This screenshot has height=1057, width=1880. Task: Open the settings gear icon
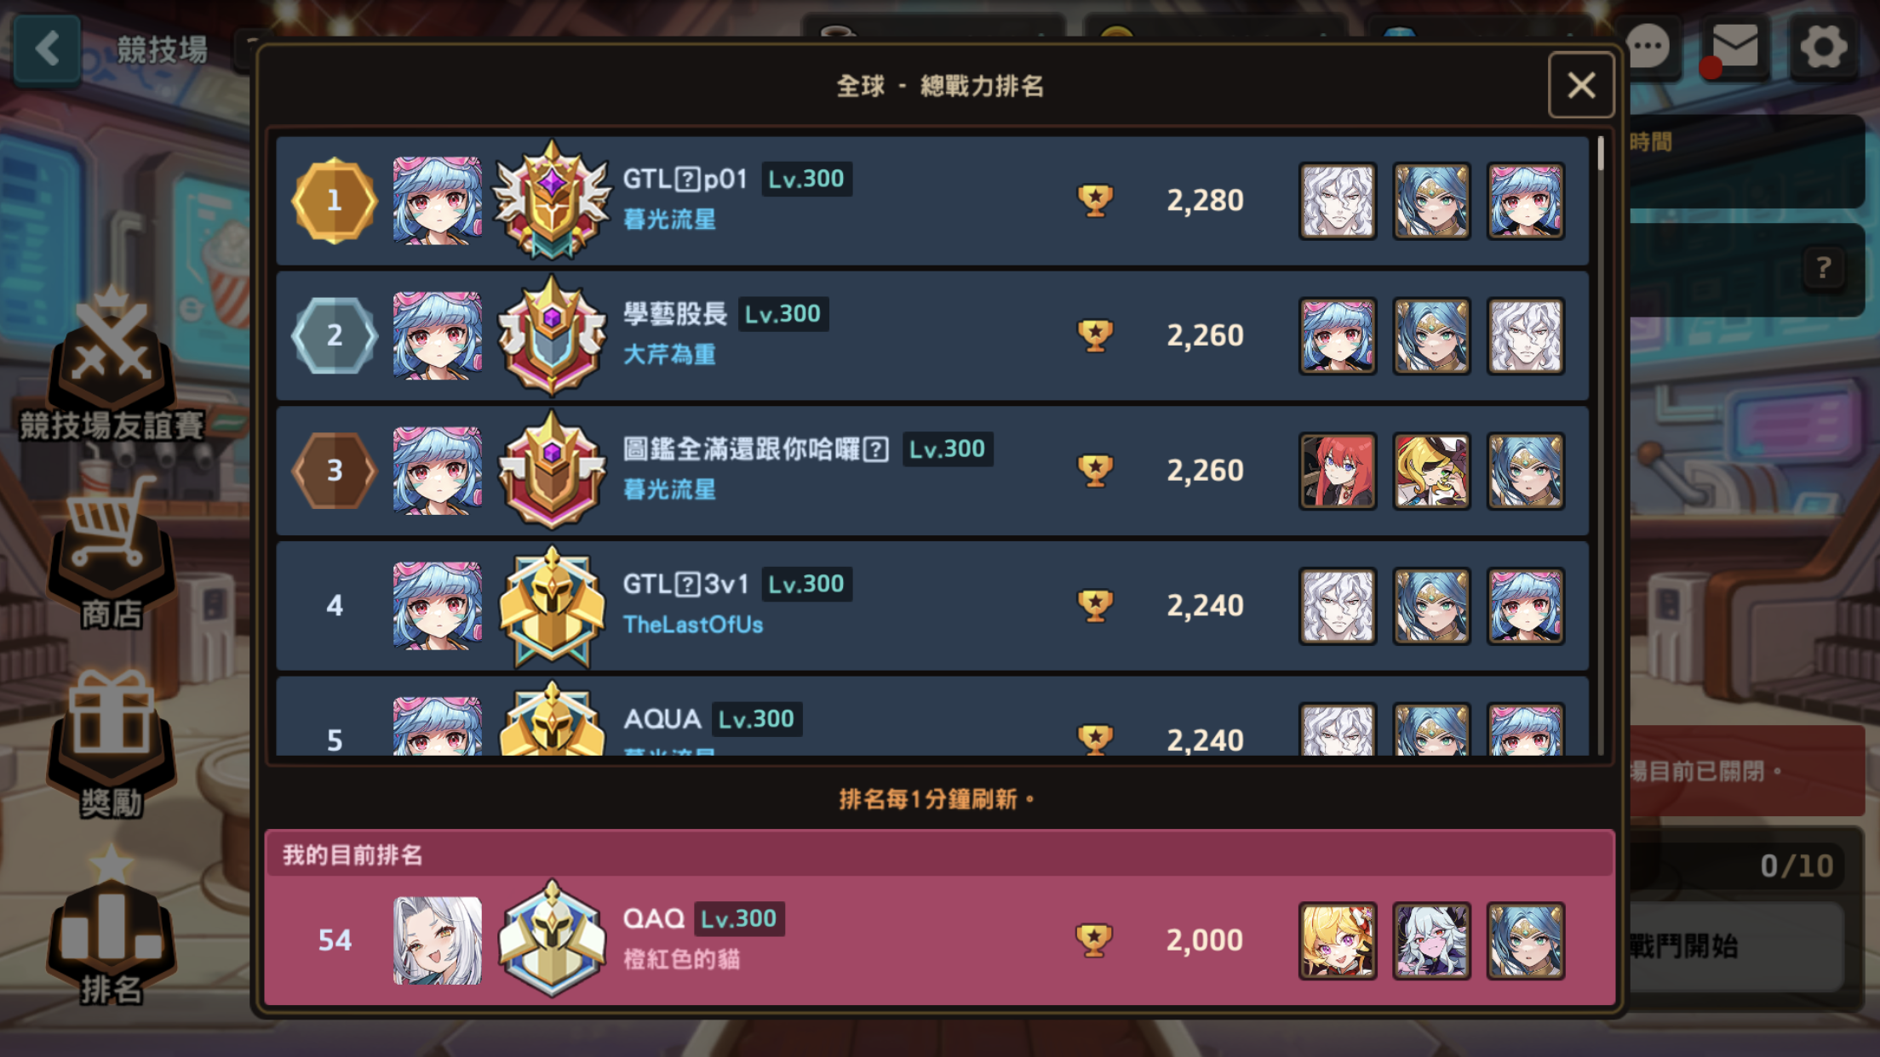[x=1823, y=47]
